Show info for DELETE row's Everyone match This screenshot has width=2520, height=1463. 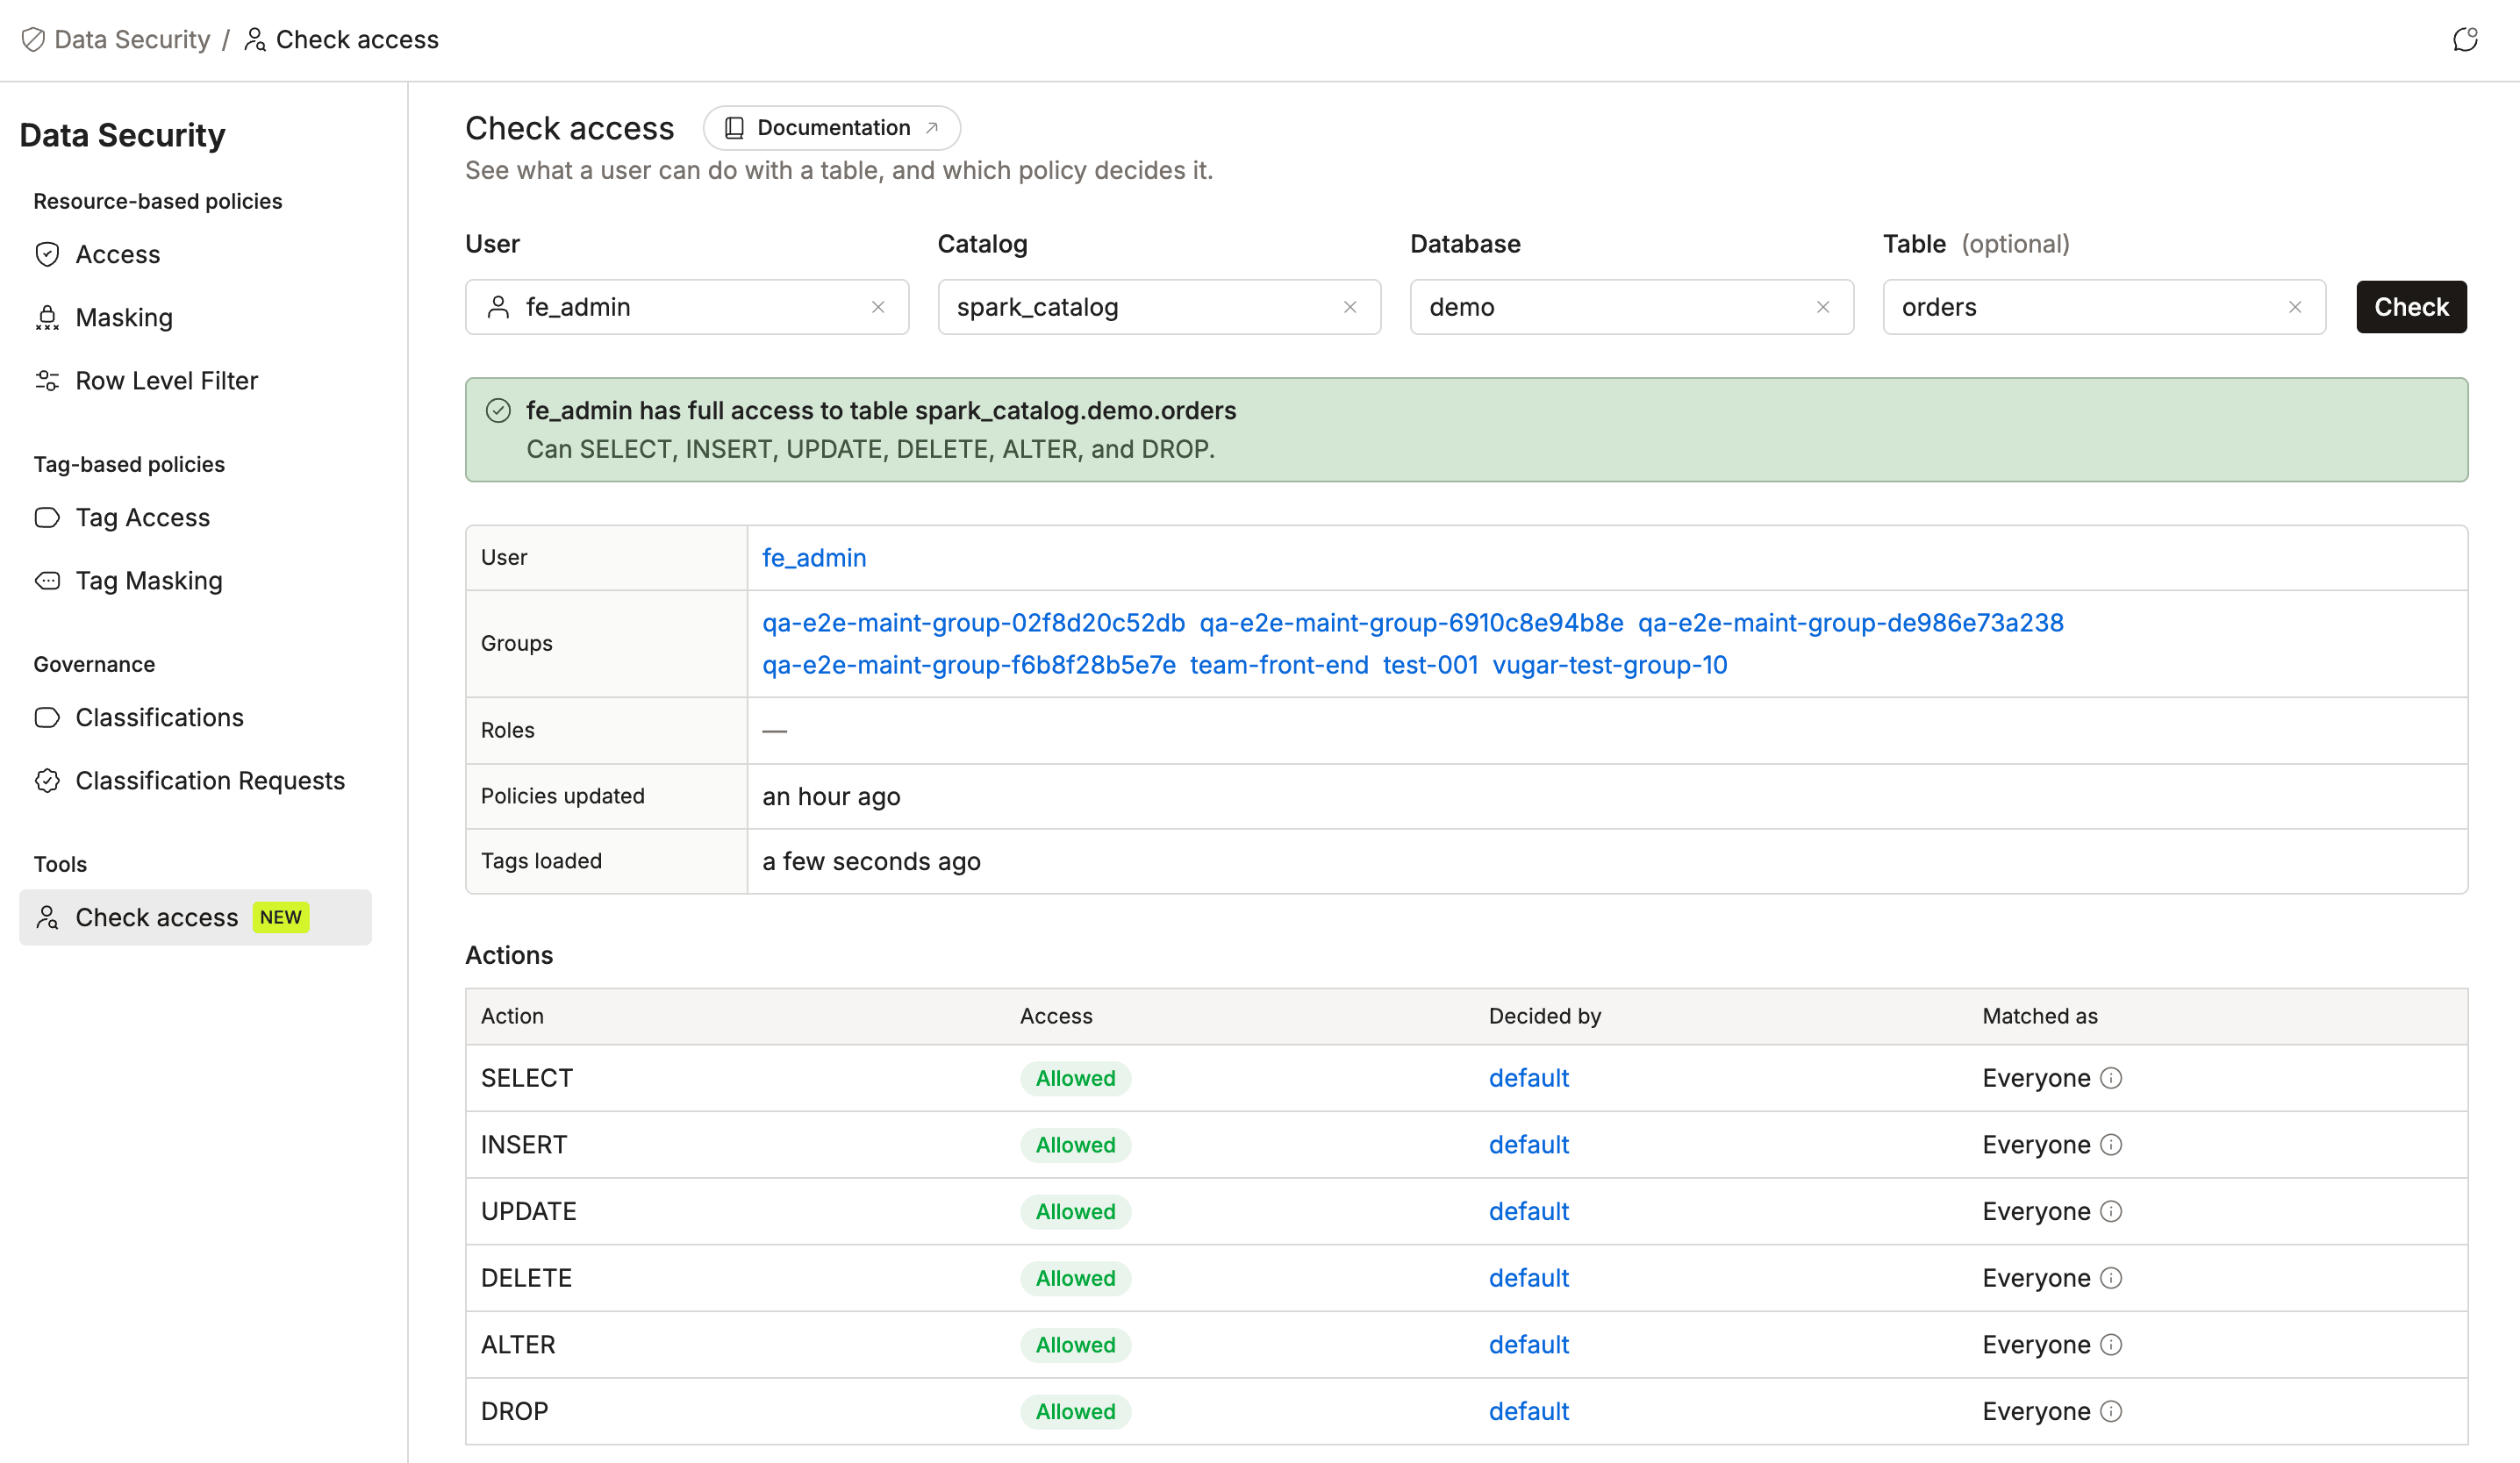[x=2111, y=1278]
